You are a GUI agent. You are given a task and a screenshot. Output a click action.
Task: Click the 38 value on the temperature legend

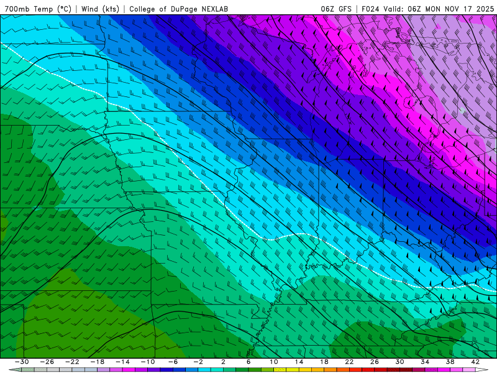point(450,362)
